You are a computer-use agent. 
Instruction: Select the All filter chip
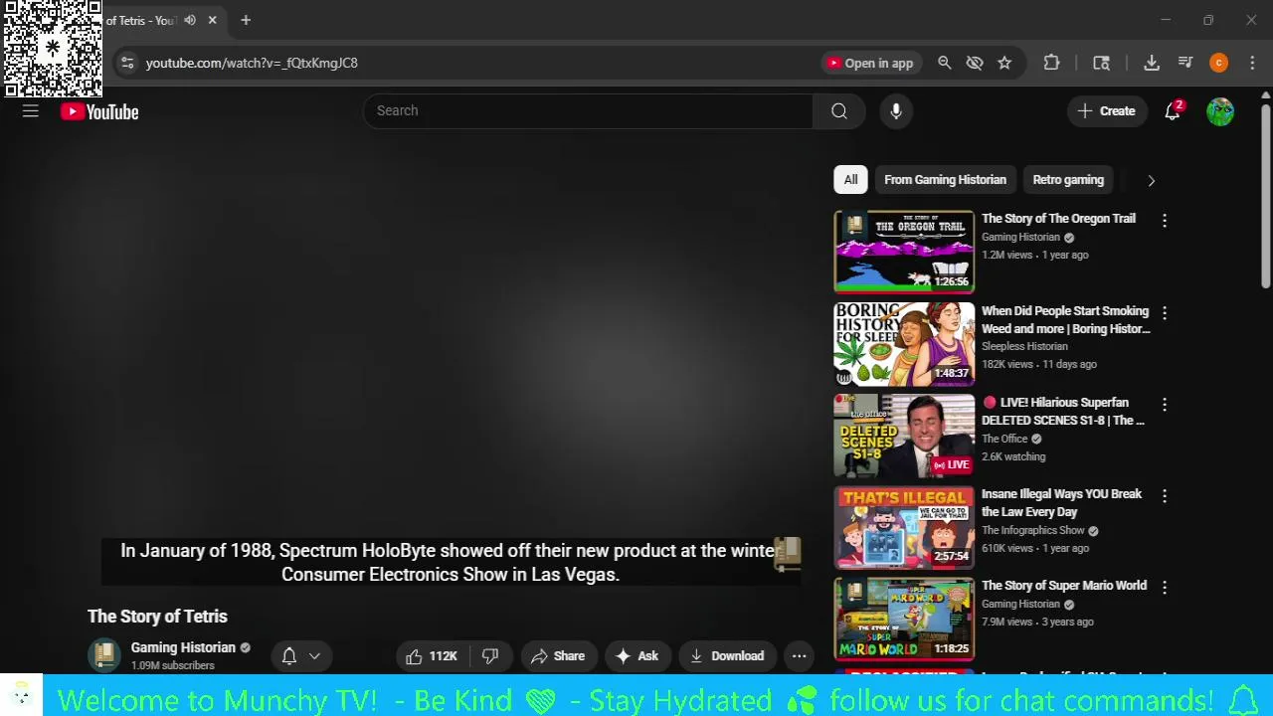pyautogui.click(x=850, y=180)
